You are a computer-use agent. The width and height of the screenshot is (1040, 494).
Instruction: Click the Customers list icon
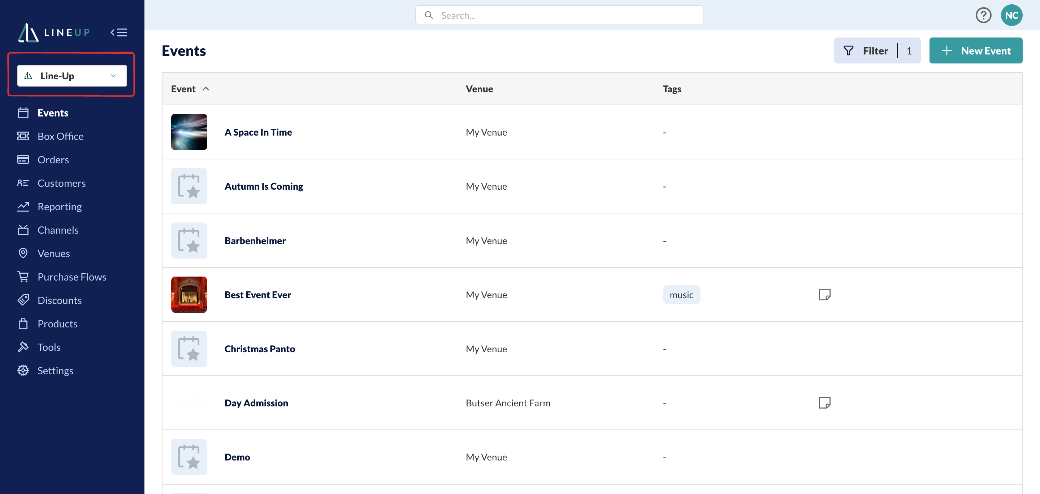click(23, 183)
